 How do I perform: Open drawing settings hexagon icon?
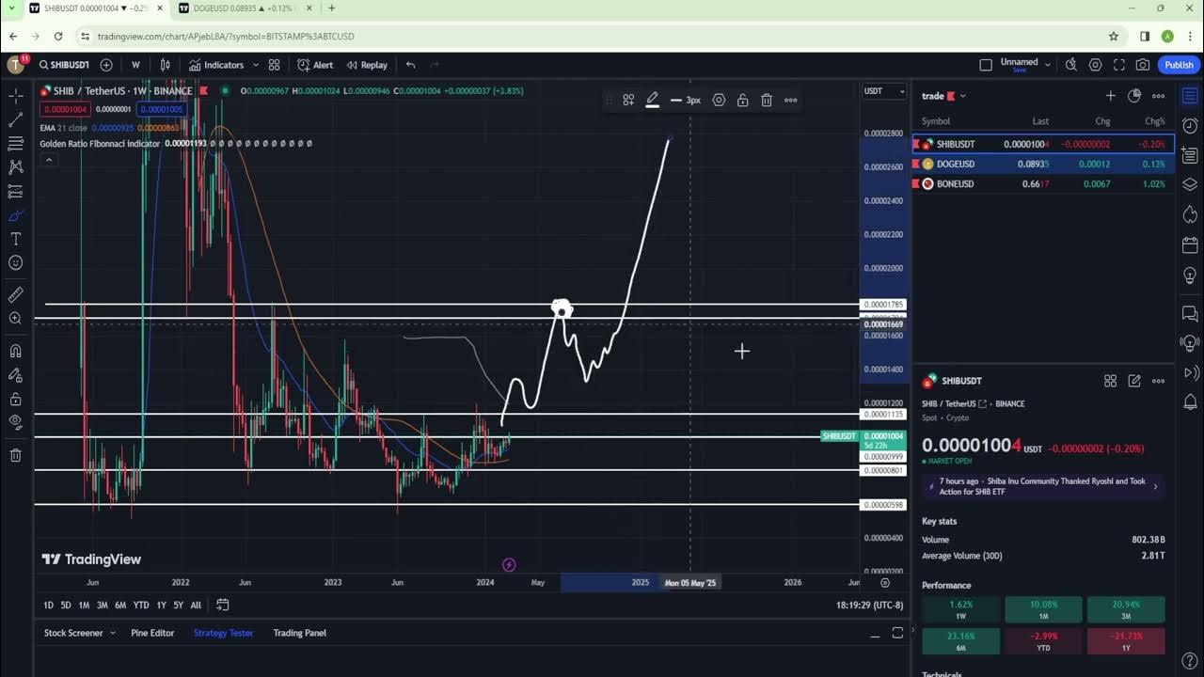click(x=719, y=100)
